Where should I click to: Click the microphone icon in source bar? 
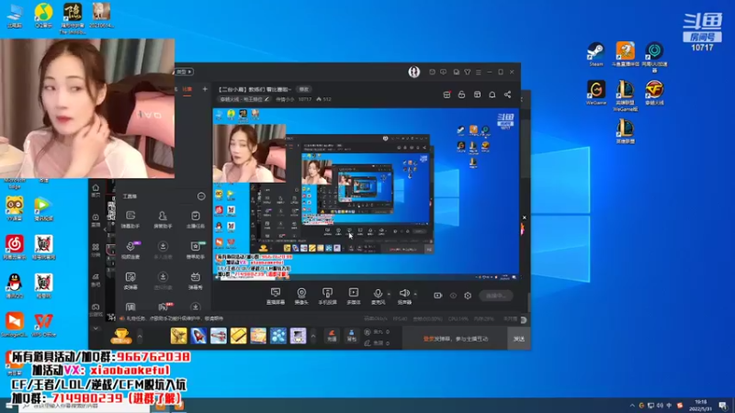pos(378,294)
